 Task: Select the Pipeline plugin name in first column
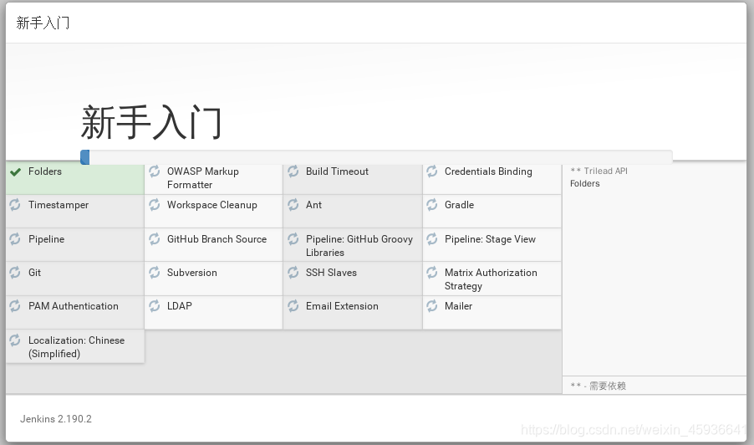tap(46, 239)
